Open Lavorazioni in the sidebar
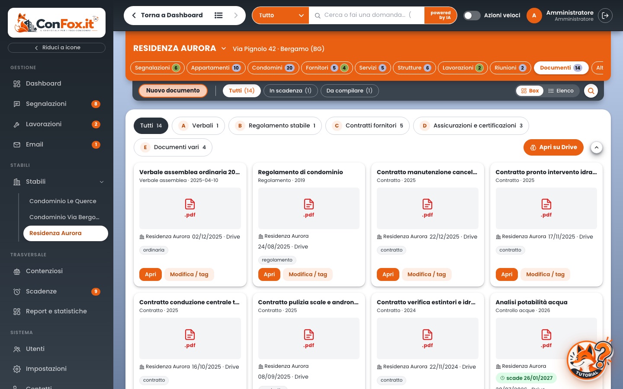 pyautogui.click(x=57, y=124)
